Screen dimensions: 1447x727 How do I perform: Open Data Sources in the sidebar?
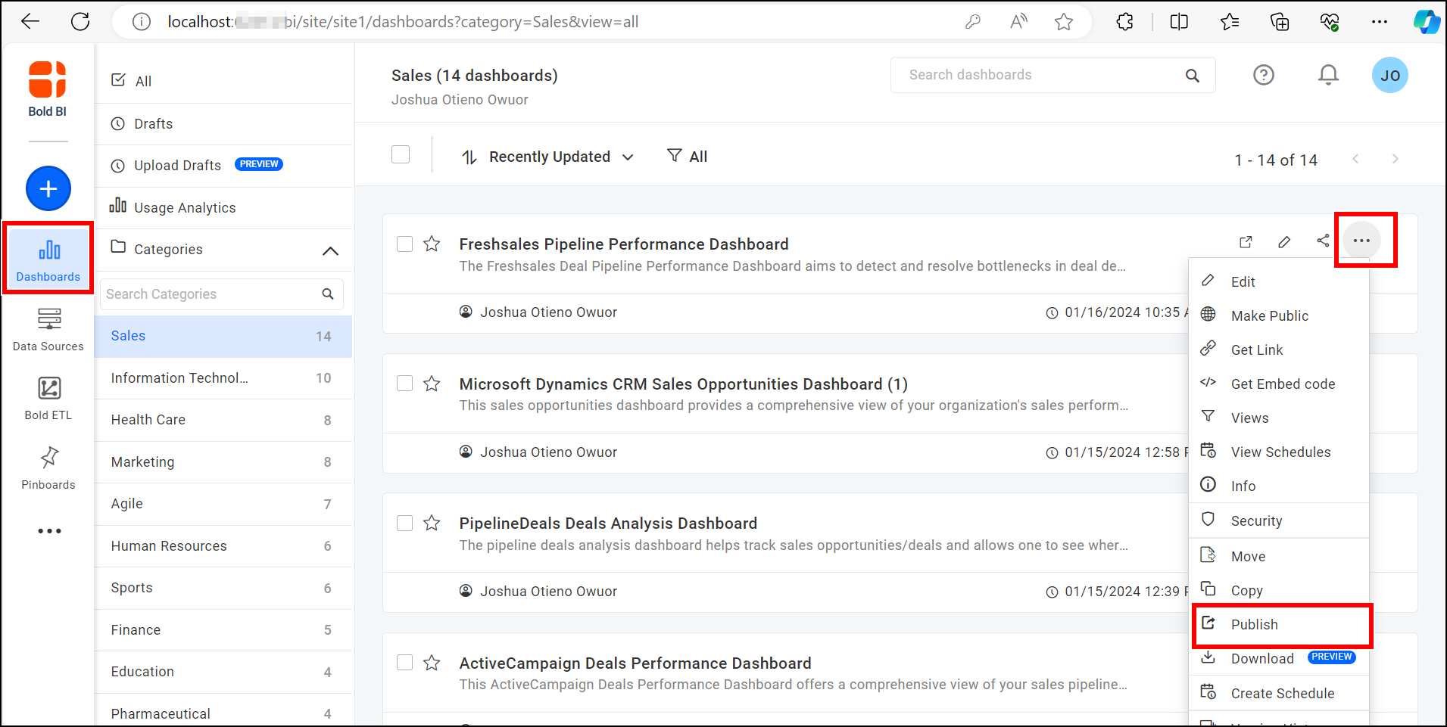[48, 329]
